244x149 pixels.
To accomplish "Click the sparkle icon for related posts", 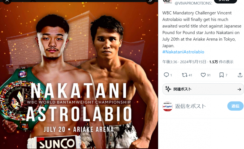I will [x=168, y=89].
